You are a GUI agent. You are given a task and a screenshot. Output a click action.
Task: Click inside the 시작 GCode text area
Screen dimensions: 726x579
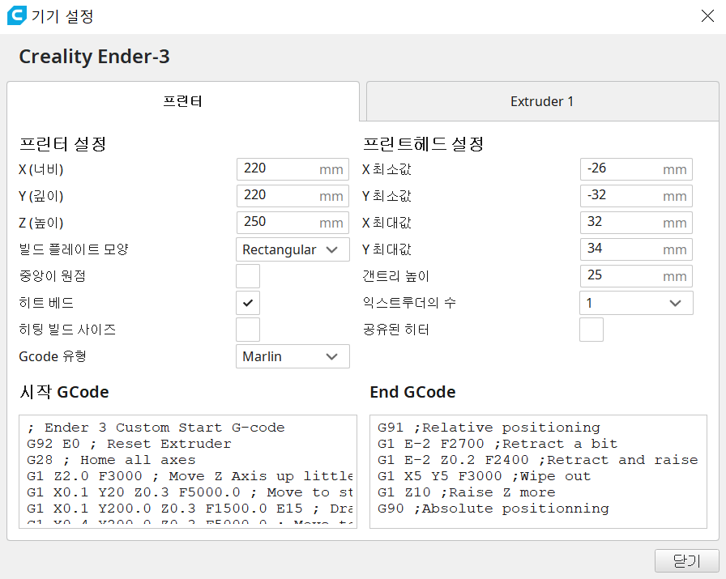coord(188,471)
